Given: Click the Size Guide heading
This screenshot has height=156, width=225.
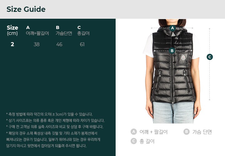Looking at the screenshot, I should [26, 9].
